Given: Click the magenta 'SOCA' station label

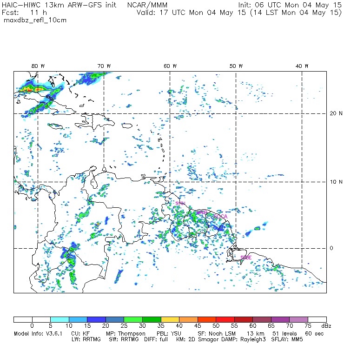Looking at the screenshot, I should click(221, 217).
